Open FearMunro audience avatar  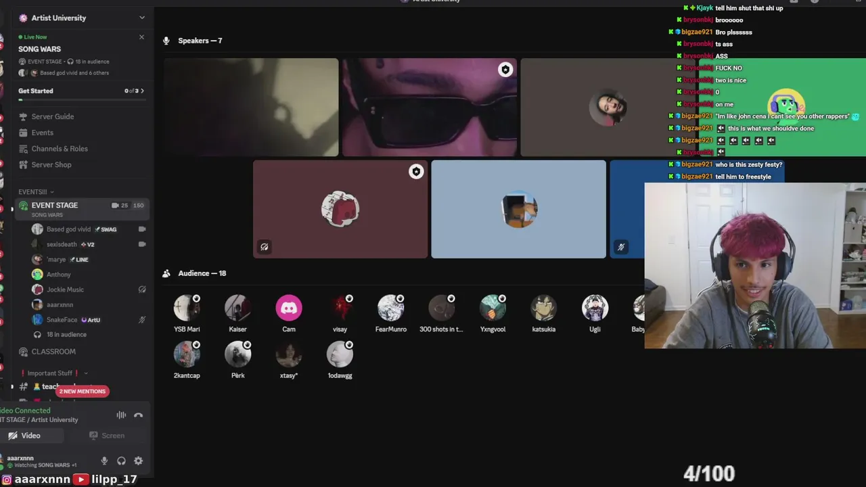click(391, 308)
